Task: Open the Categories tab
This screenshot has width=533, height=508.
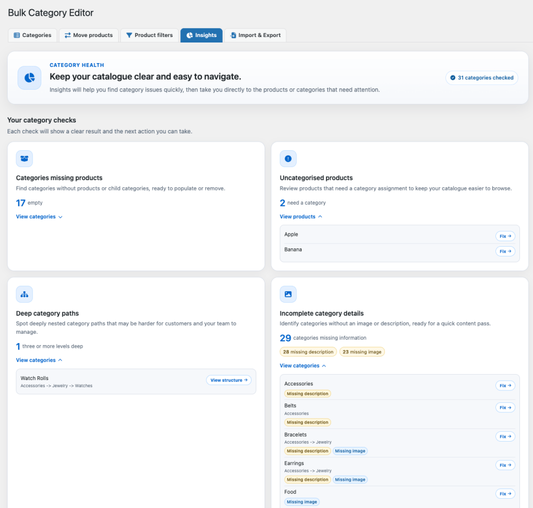Action: click(32, 35)
